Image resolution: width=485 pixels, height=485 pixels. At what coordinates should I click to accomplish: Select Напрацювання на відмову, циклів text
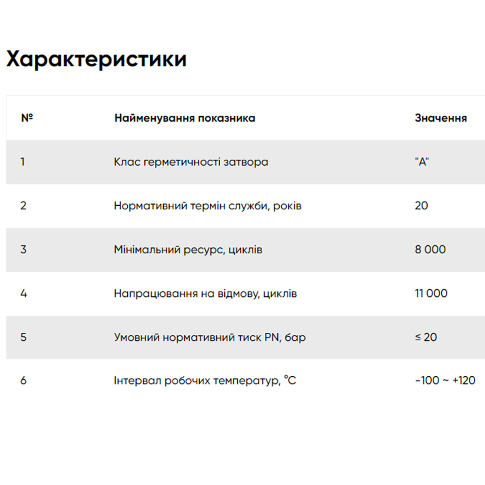click(x=205, y=293)
